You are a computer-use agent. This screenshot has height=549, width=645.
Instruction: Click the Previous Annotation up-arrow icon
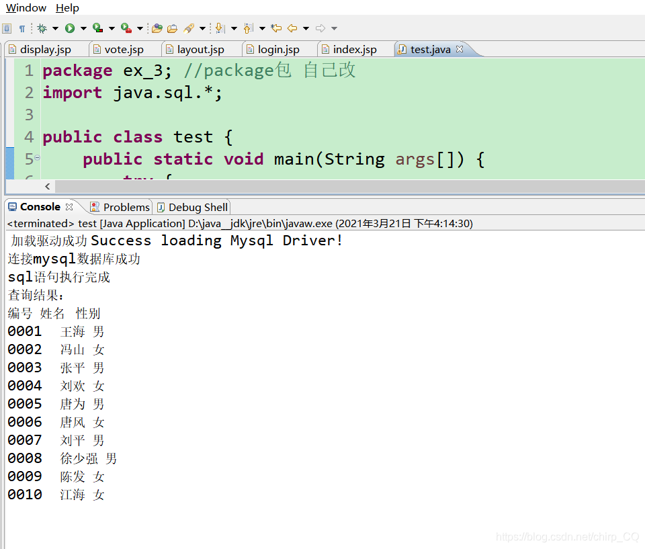click(249, 28)
